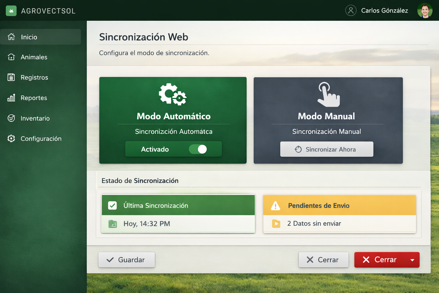Click the checkmark icon on Guardar
439x293 pixels.
click(110, 260)
